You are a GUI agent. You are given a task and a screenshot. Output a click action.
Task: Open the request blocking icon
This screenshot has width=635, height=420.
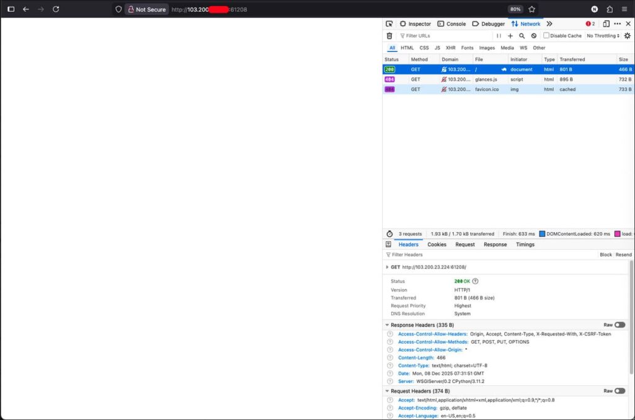(x=534, y=36)
